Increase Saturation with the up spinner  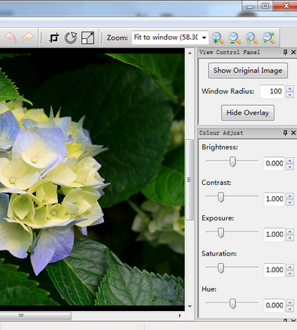pos(290,267)
